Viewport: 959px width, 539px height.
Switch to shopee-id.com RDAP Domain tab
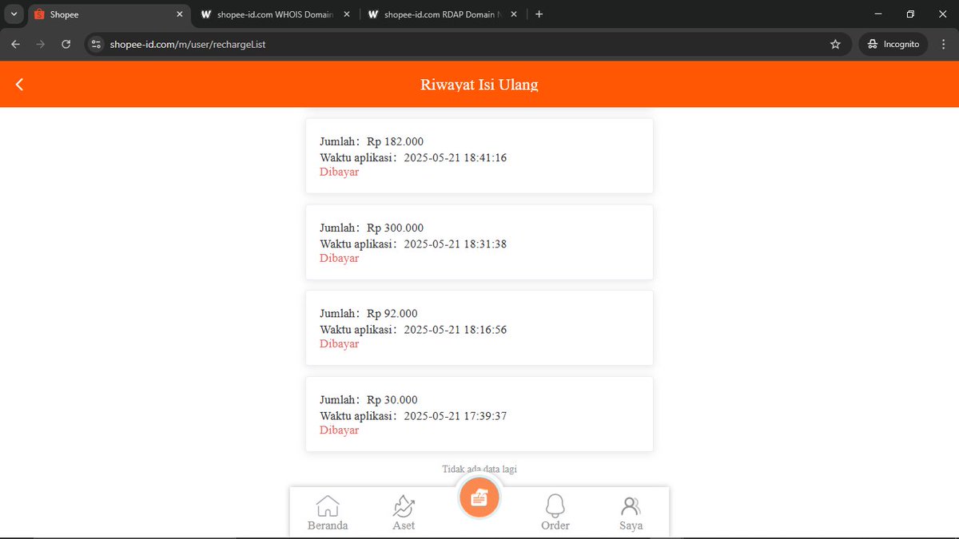[443, 14]
